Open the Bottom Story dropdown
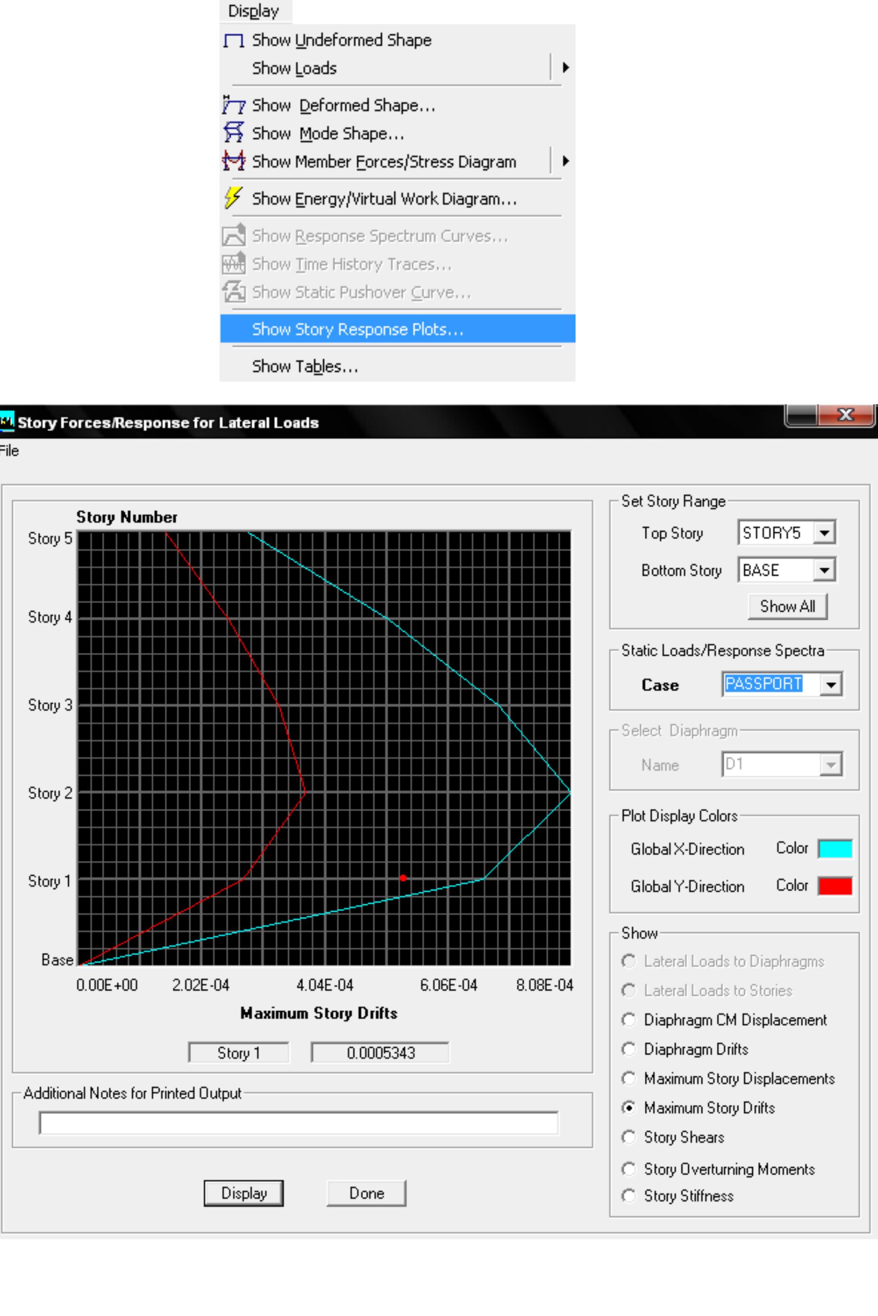The image size is (878, 1316). pos(825,570)
